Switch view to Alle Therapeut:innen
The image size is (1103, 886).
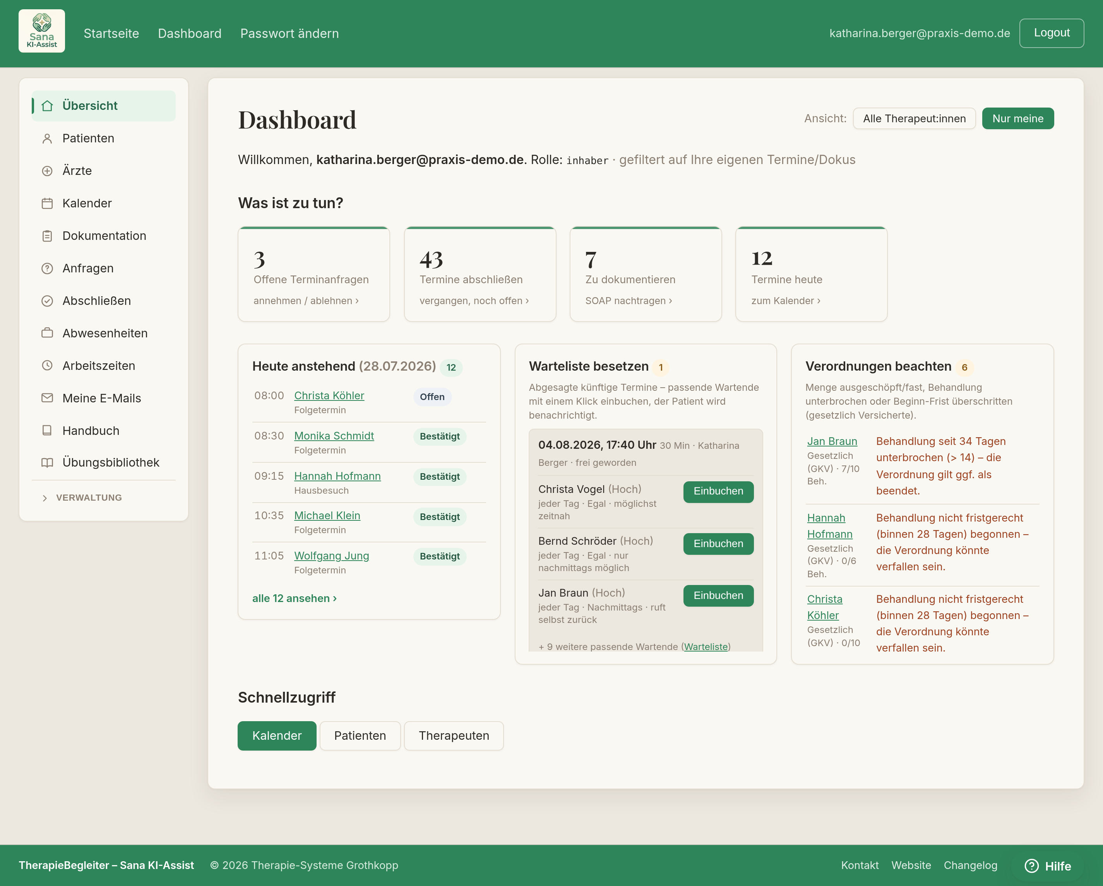point(914,119)
